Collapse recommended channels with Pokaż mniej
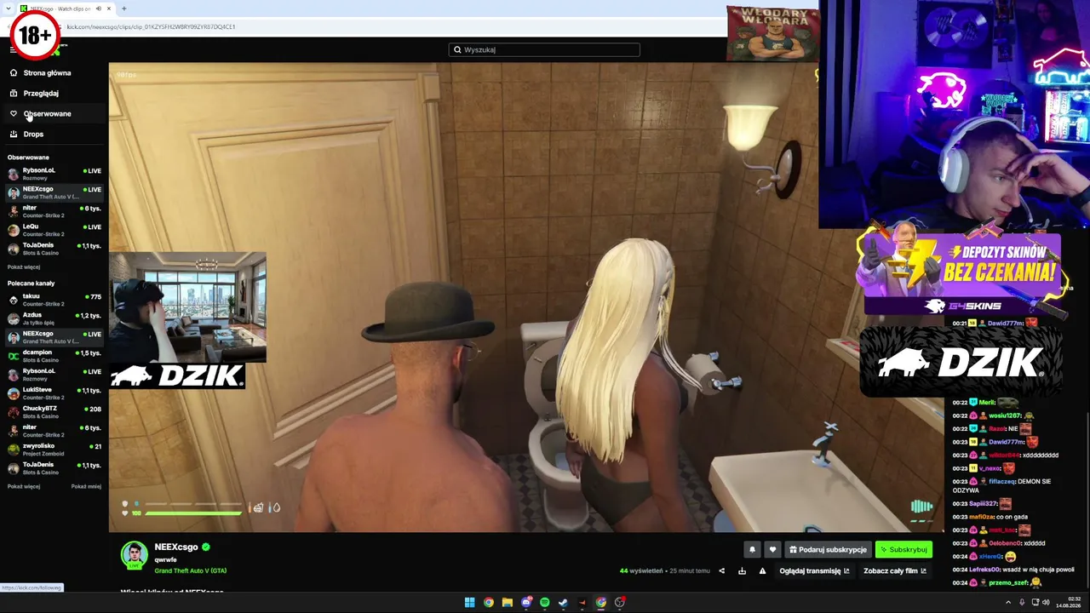This screenshot has width=1090, height=613. pyautogui.click(x=86, y=487)
